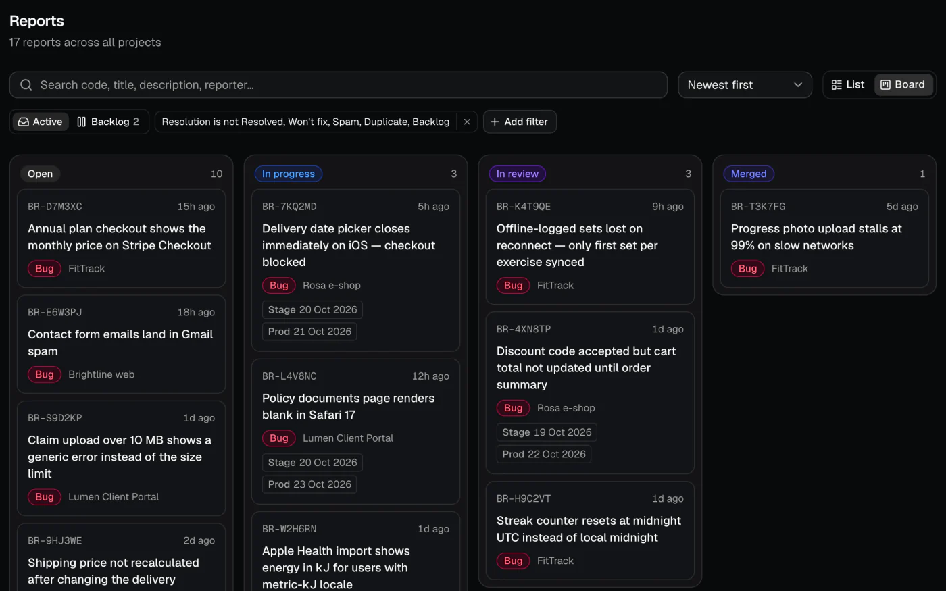Click the Active inbox icon
The image size is (946, 591).
coord(24,122)
